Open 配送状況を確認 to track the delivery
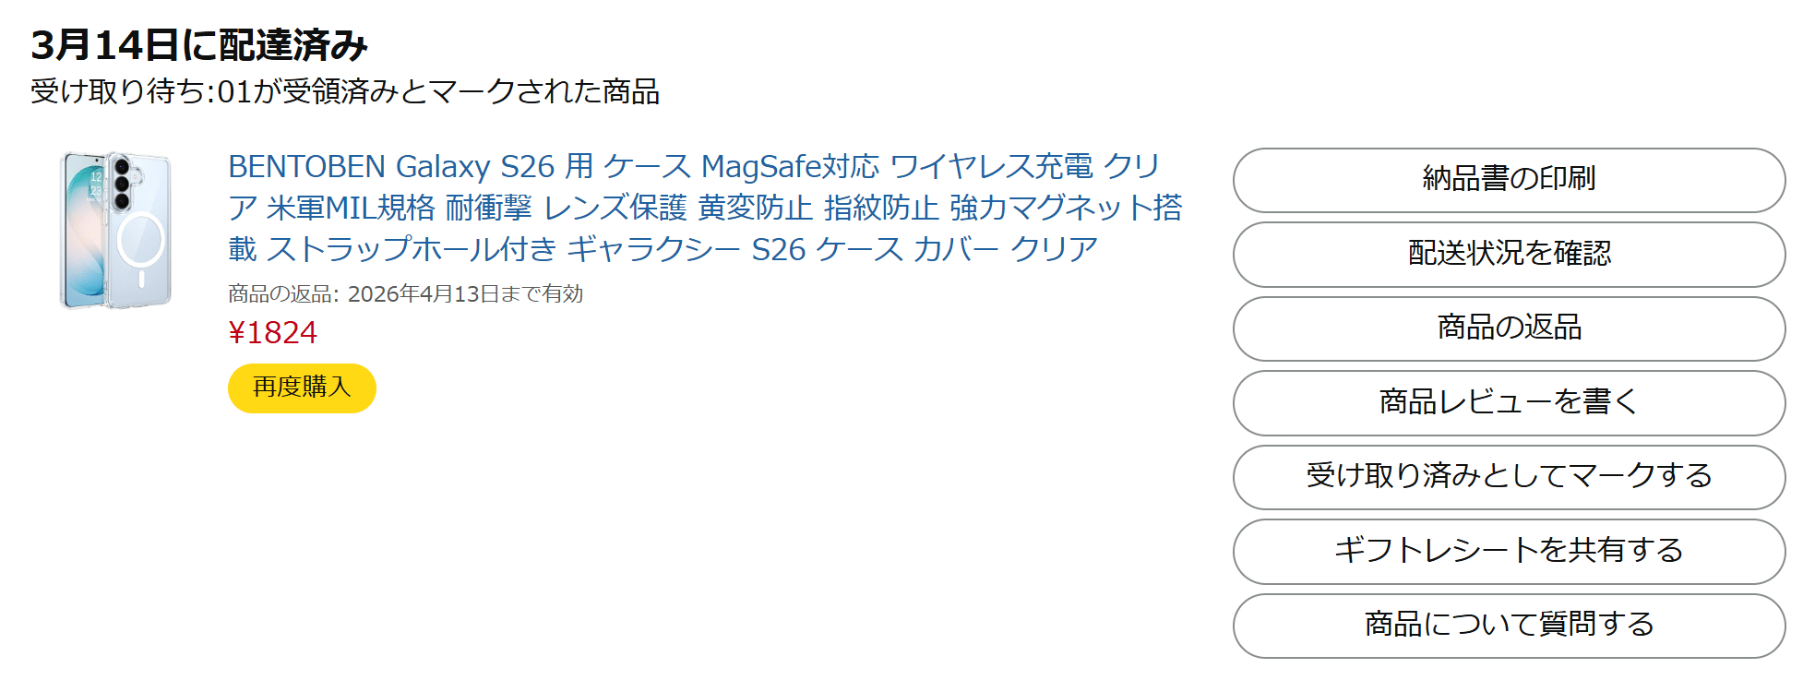This screenshot has width=1815, height=692. tap(1509, 254)
